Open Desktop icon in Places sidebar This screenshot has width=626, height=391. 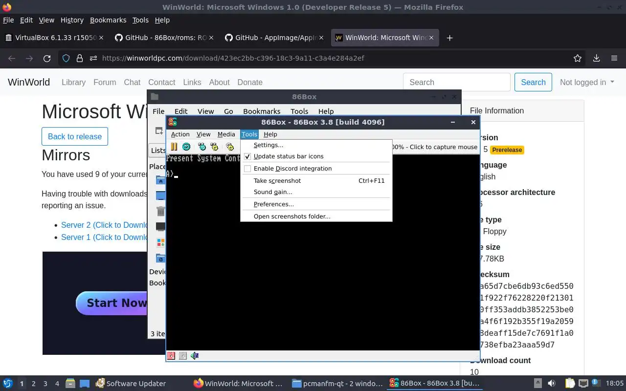tap(160, 195)
